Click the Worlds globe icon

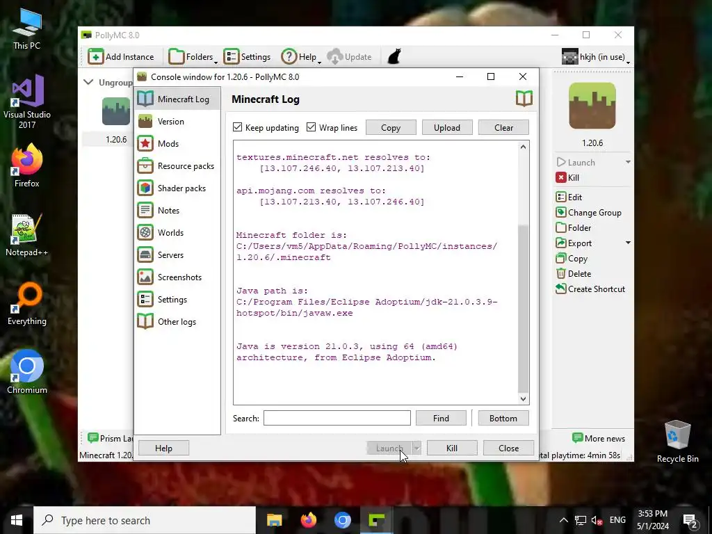145,232
